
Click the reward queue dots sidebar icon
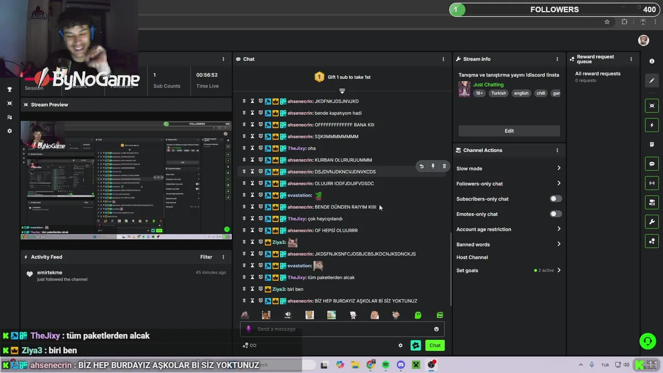click(652, 241)
